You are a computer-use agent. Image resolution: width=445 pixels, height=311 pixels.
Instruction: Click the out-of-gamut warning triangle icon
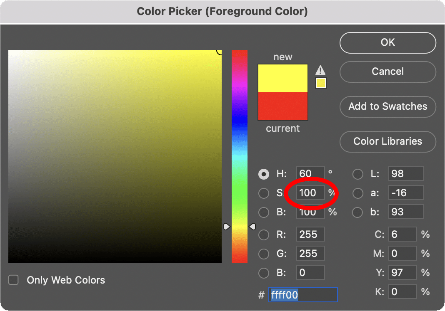coord(320,70)
